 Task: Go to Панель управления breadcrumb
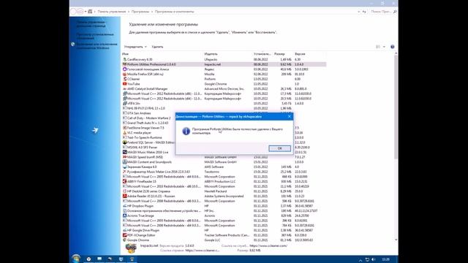pyautogui.click(x=112, y=12)
